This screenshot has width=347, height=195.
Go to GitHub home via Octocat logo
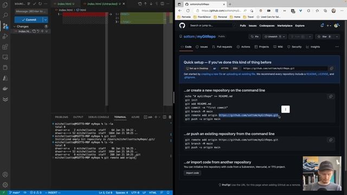coord(182,25)
